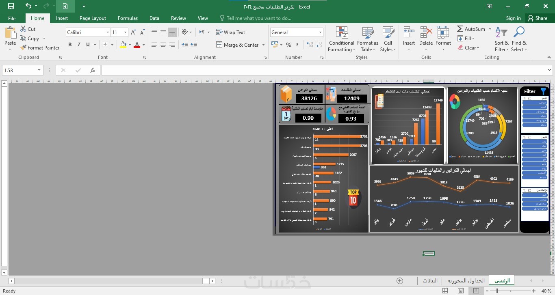Click the Orientation text-angle icon
Screen dimensions: 555x295
coord(185,32)
